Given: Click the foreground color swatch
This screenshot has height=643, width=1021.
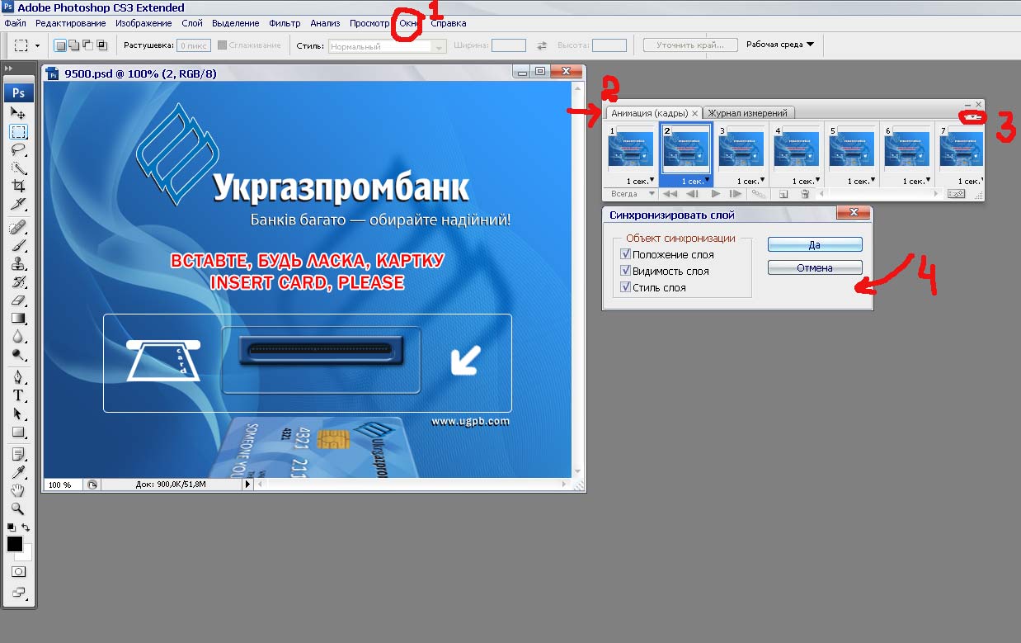Looking at the screenshot, I should click(x=15, y=544).
